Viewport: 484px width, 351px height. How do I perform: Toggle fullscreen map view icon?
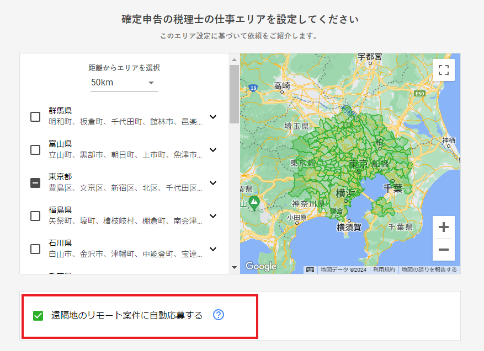444,70
